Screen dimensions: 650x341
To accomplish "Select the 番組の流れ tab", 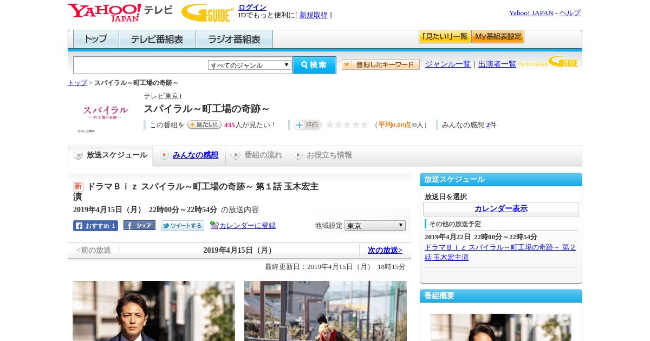I will pos(257,155).
